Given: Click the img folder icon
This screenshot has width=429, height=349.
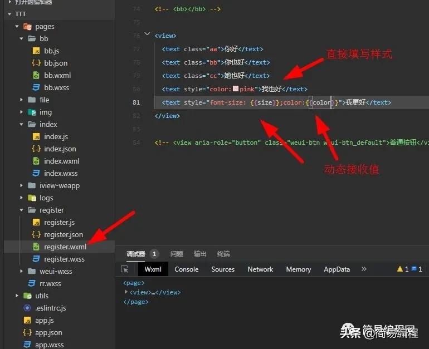Looking at the screenshot, I should [x=32, y=112].
